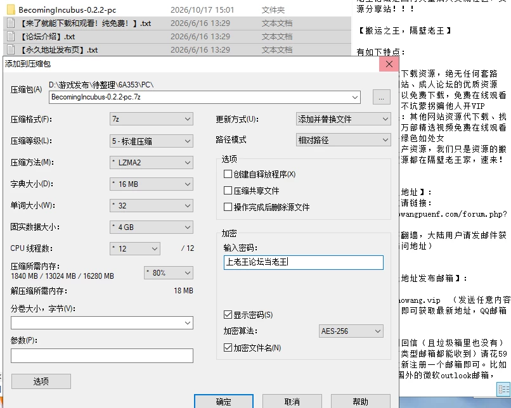Open 压缩等级 dropdown

click(x=152, y=141)
